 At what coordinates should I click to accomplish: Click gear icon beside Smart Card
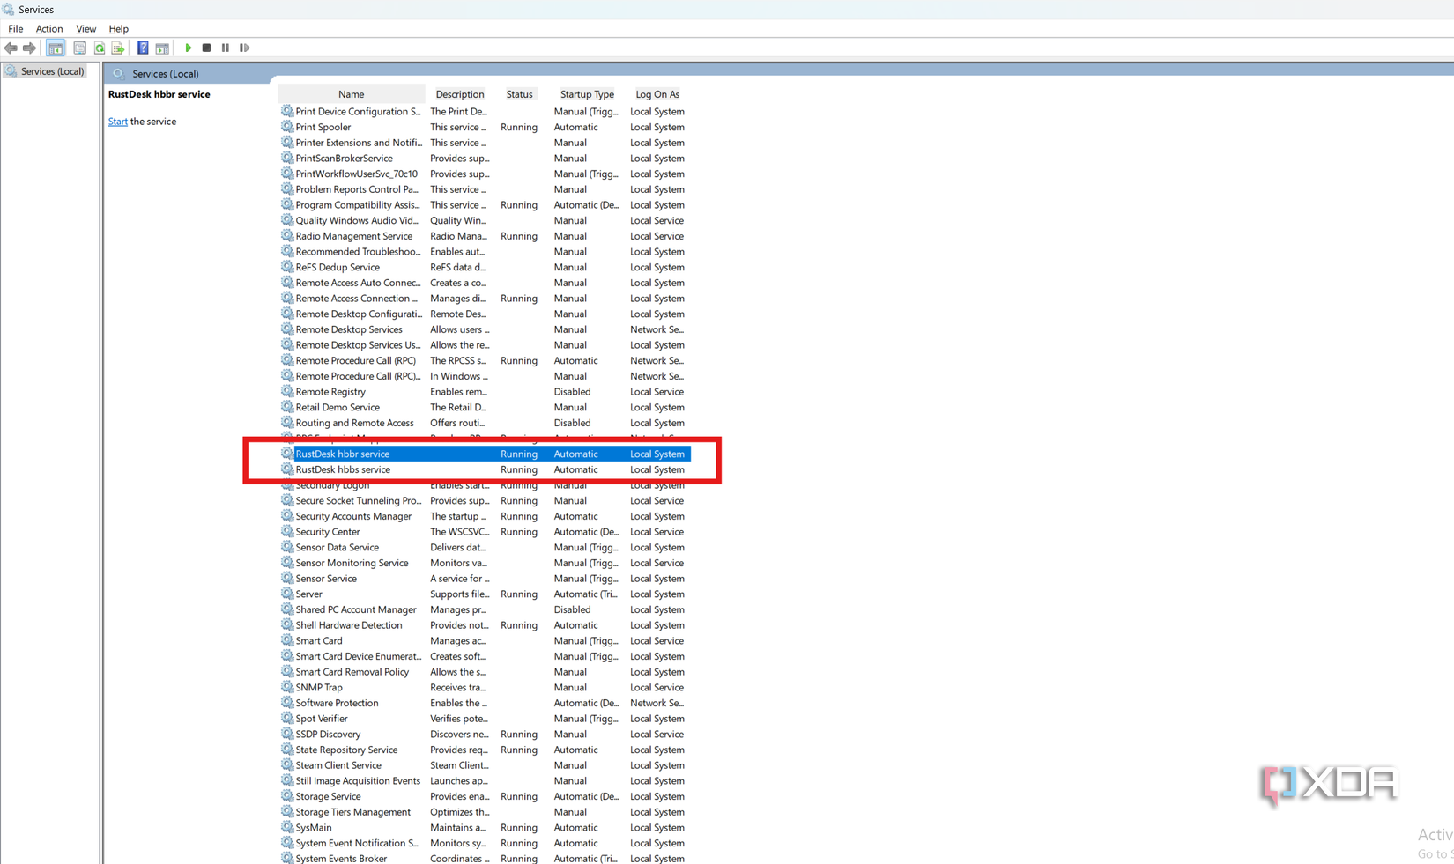[287, 641]
